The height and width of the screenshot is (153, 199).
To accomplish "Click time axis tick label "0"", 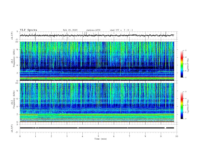I will (20, 136).
